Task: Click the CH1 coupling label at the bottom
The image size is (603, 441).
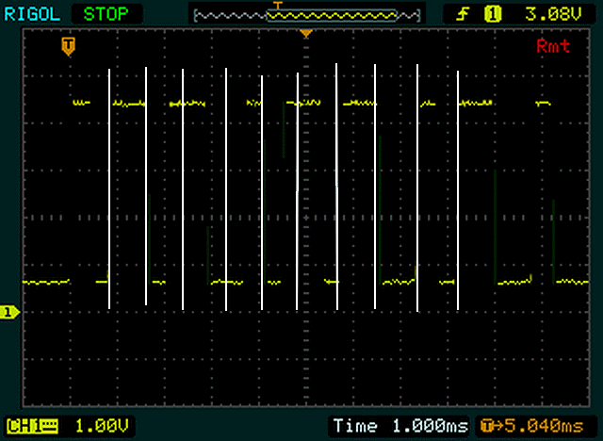Action: point(33,426)
